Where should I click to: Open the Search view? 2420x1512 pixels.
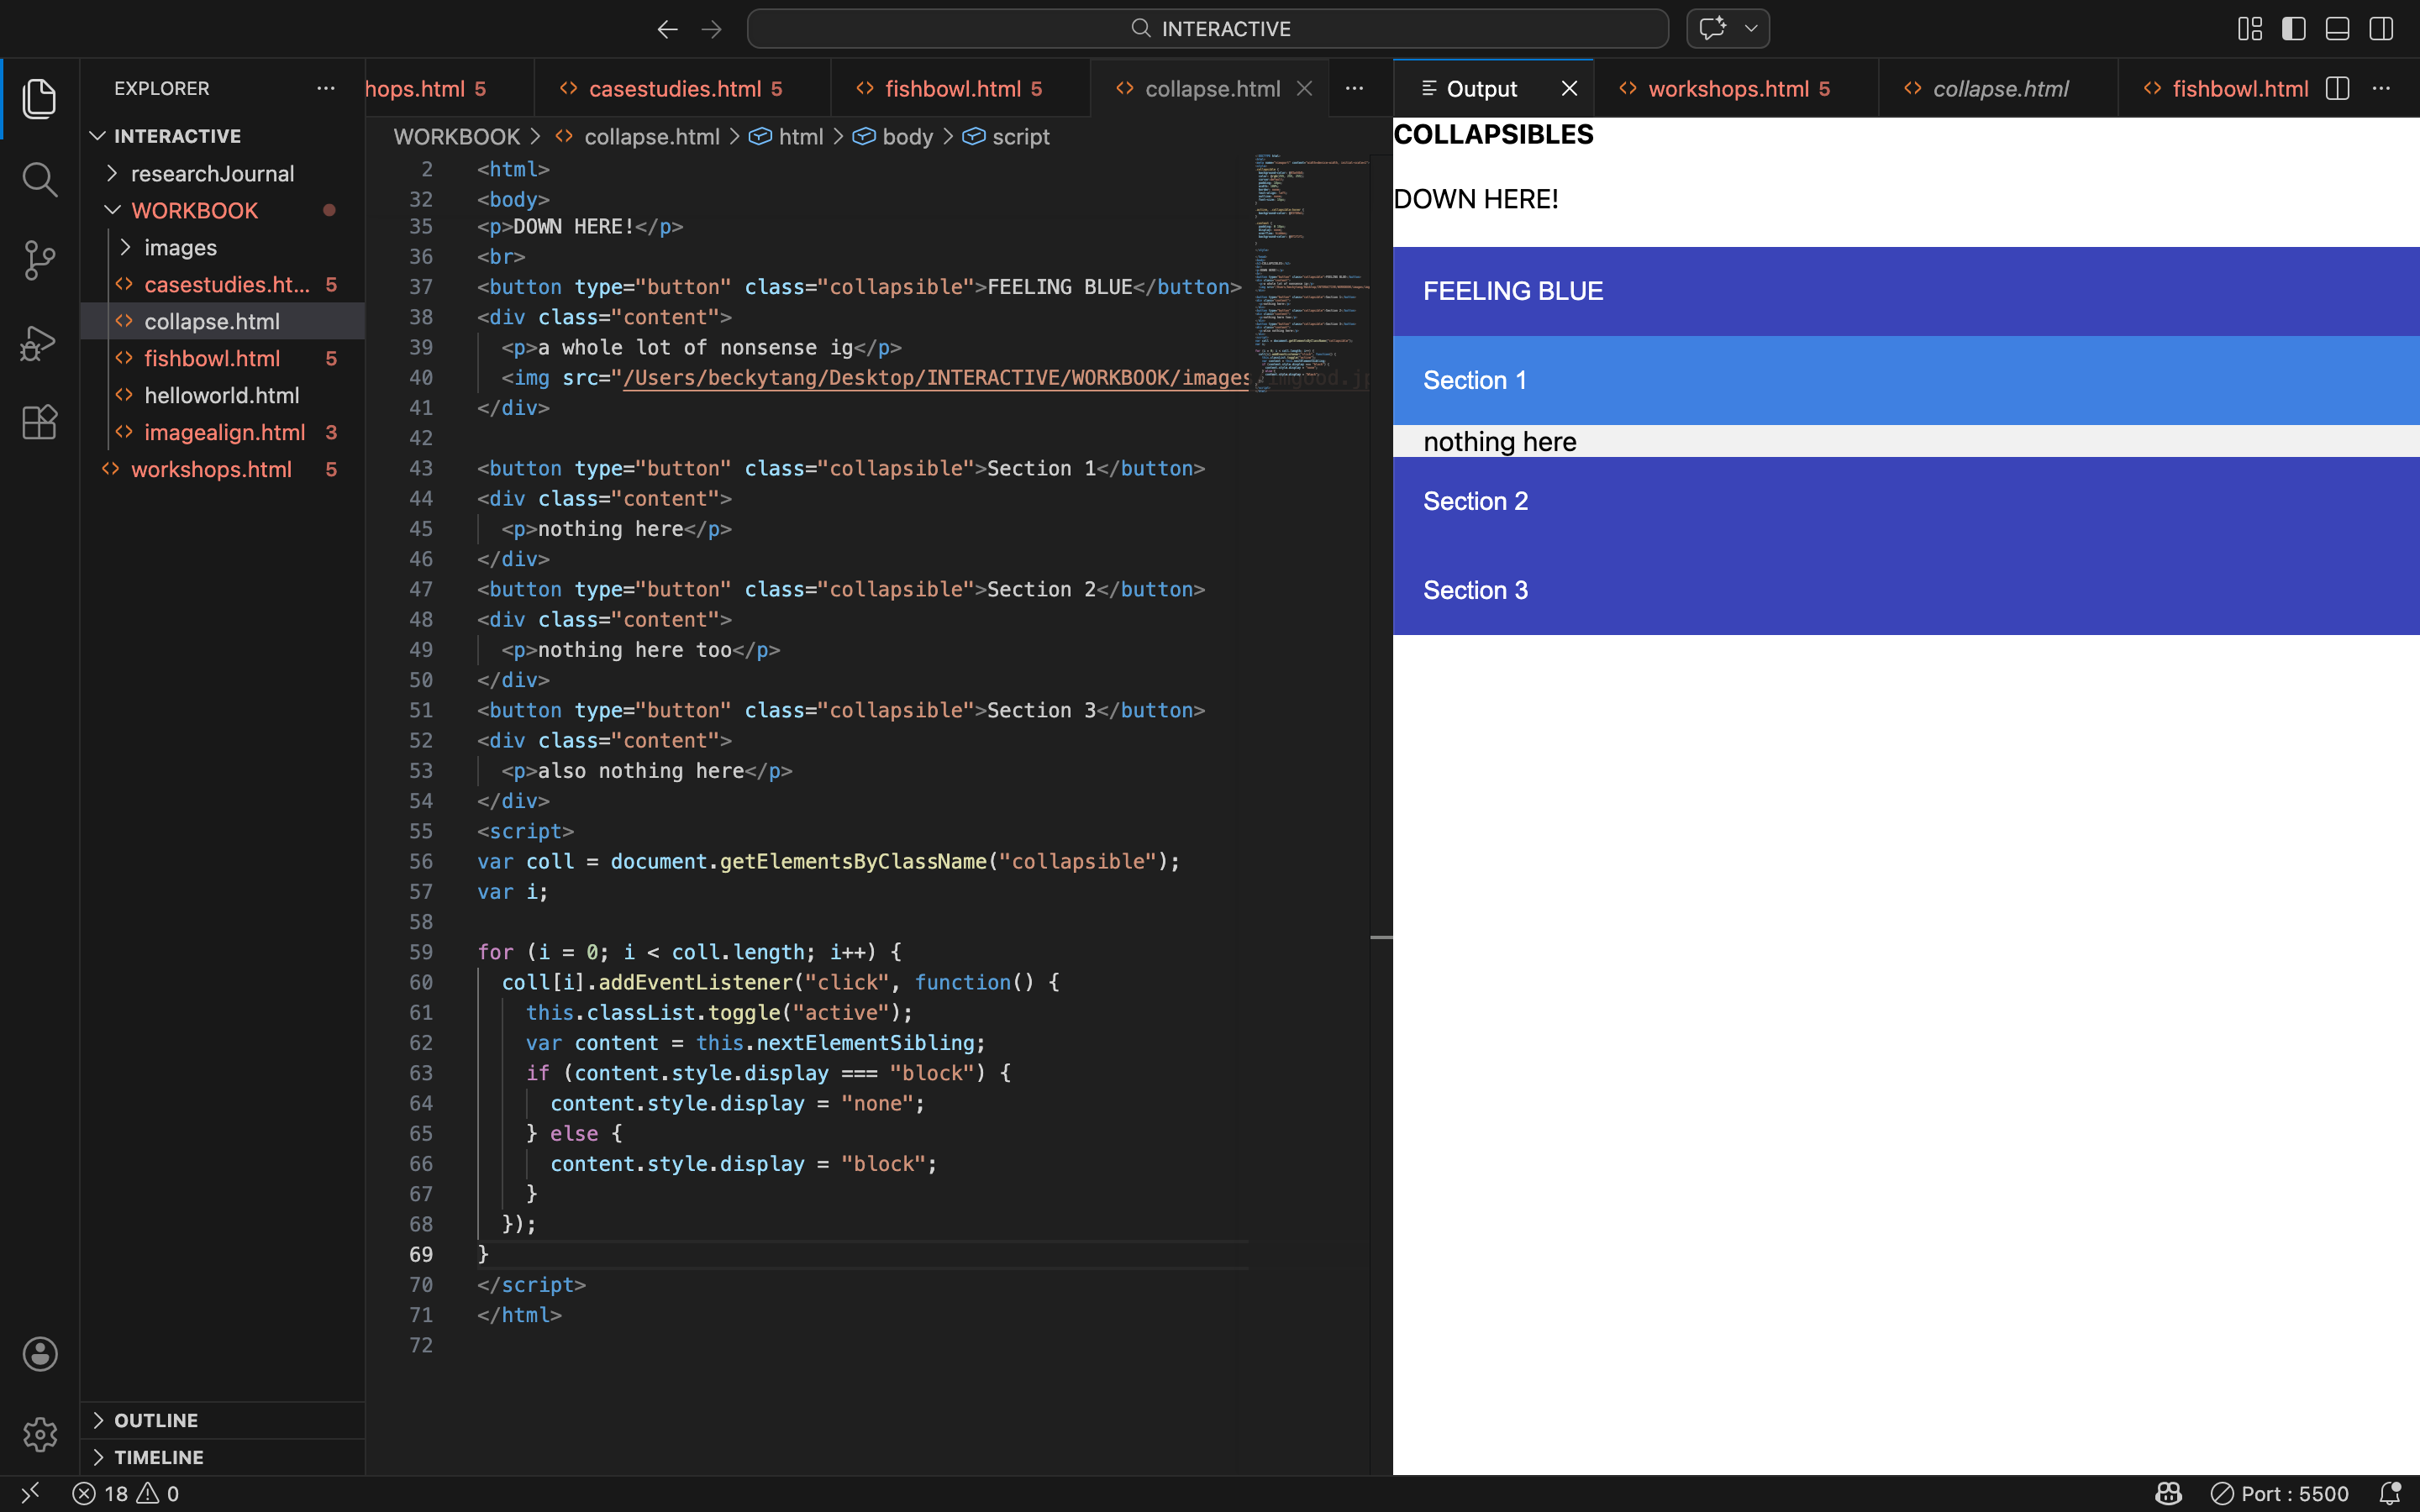(40, 180)
